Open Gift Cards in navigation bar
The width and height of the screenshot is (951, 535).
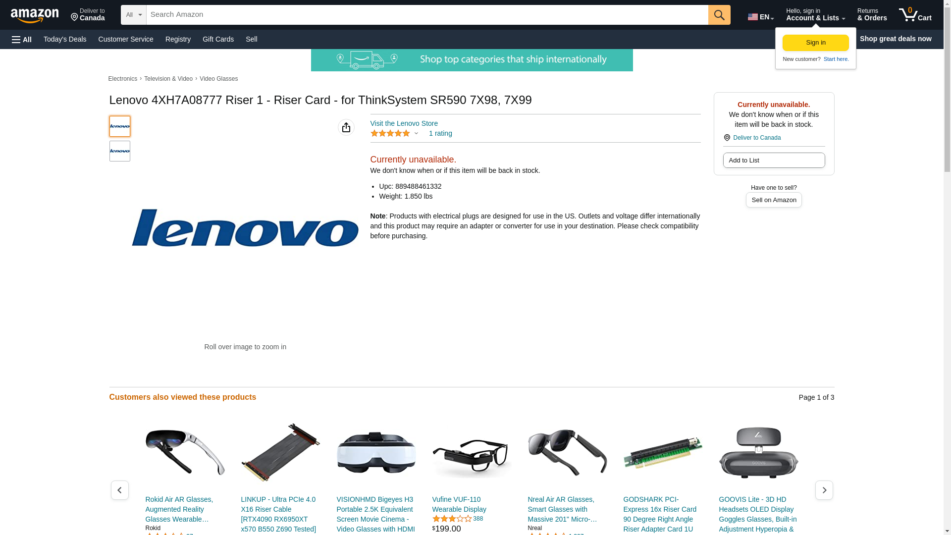[x=218, y=39]
